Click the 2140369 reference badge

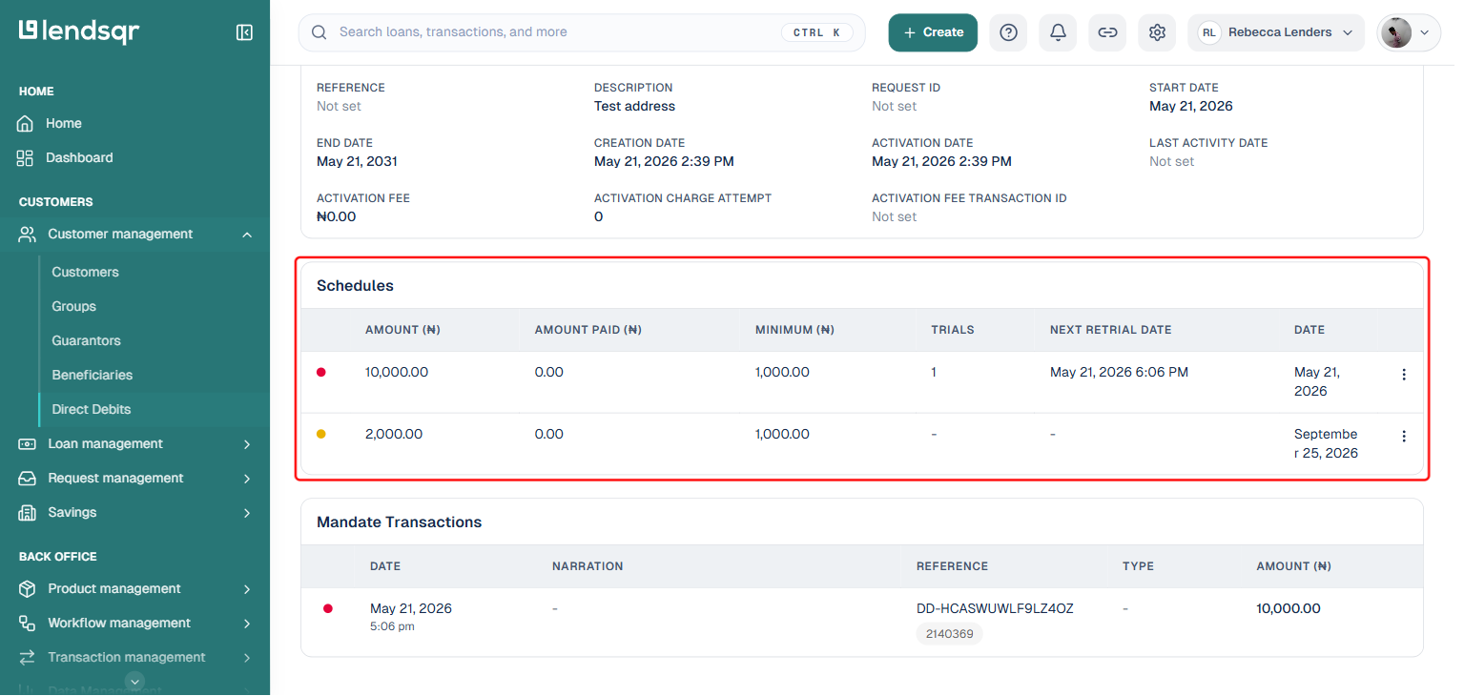pos(949,633)
